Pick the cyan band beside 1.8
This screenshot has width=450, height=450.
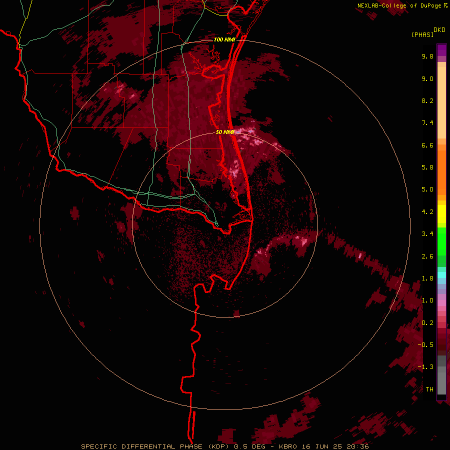441,275
